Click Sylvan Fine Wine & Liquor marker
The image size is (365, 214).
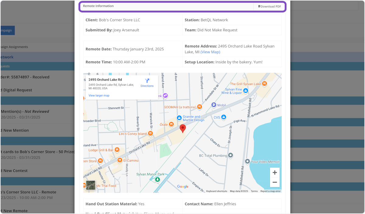click(246, 91)
